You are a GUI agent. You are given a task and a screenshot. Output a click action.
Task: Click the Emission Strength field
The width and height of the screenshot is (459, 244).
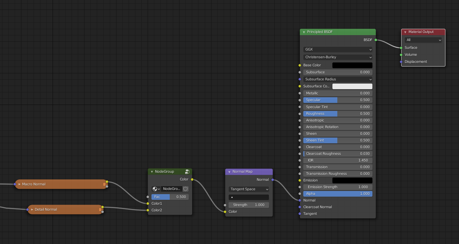[338, 187]
